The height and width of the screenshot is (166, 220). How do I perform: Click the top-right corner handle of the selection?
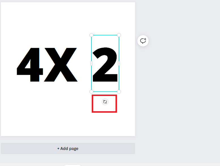[x=119, y=35]
